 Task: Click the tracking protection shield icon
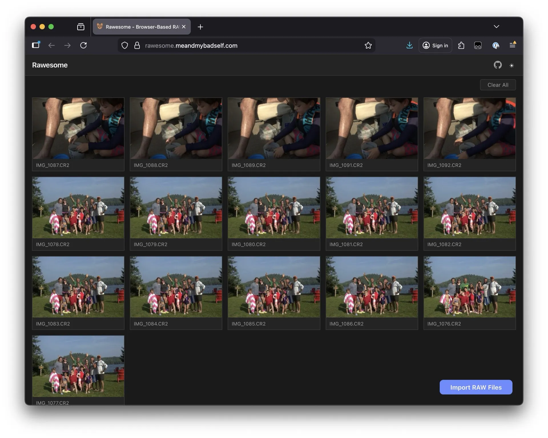tap(125, 45)
